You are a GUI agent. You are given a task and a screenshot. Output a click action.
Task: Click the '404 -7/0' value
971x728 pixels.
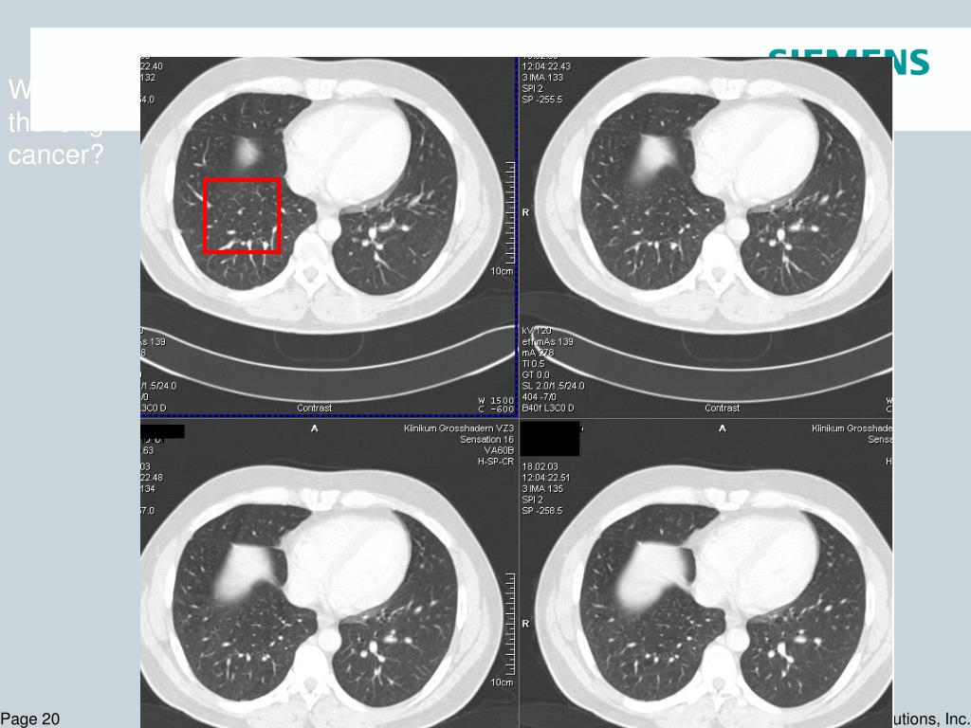(539, 397)
